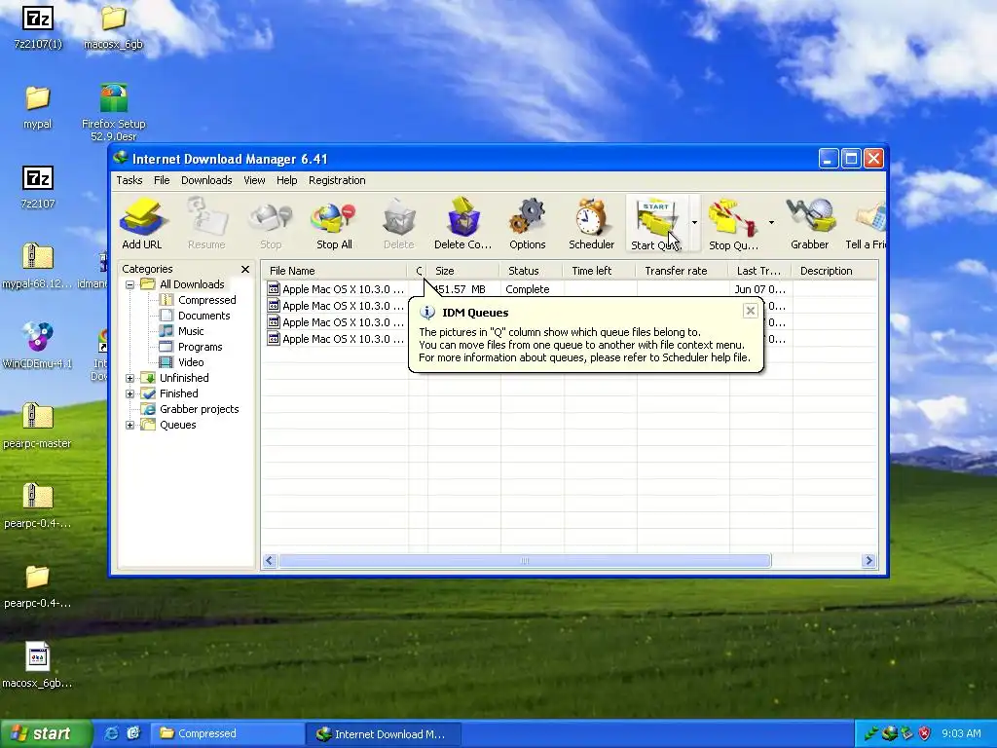Select WinCDEmu-4.1 desktop icon

[38, 346]
